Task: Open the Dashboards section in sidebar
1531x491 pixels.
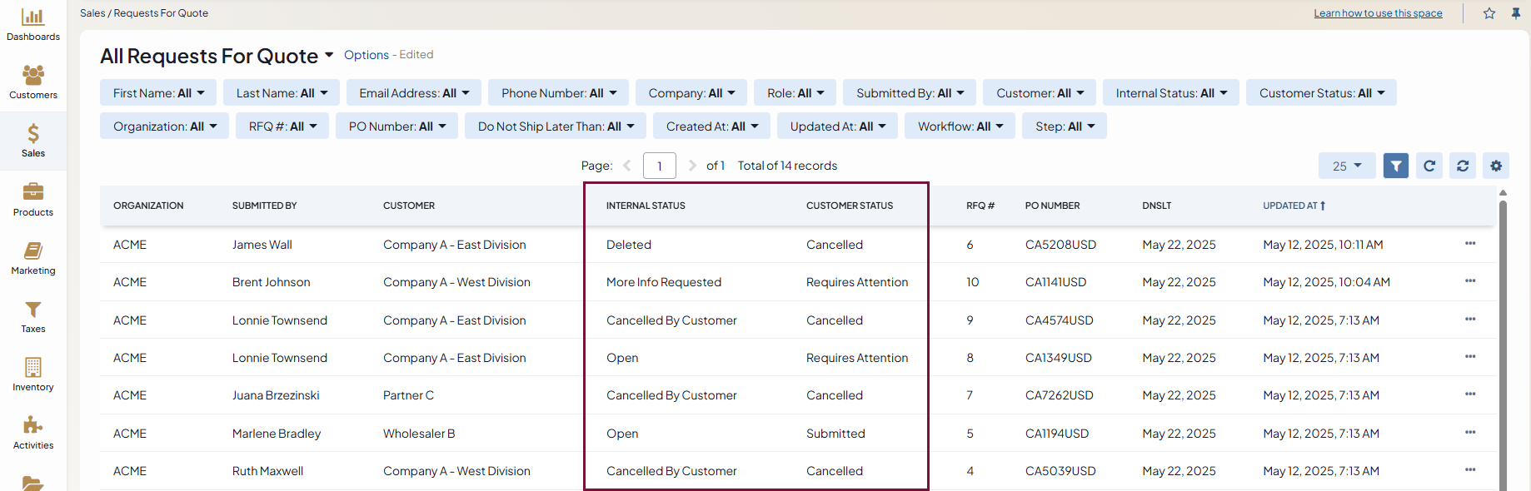Action: pos(33,24)
